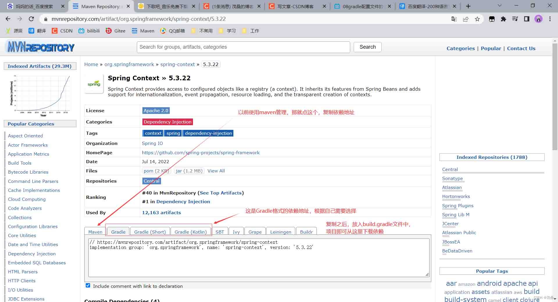Expand the 学习 bookmark folder
Screen dimensions: 558x302
pyautogui.click(x=227, y=31)
